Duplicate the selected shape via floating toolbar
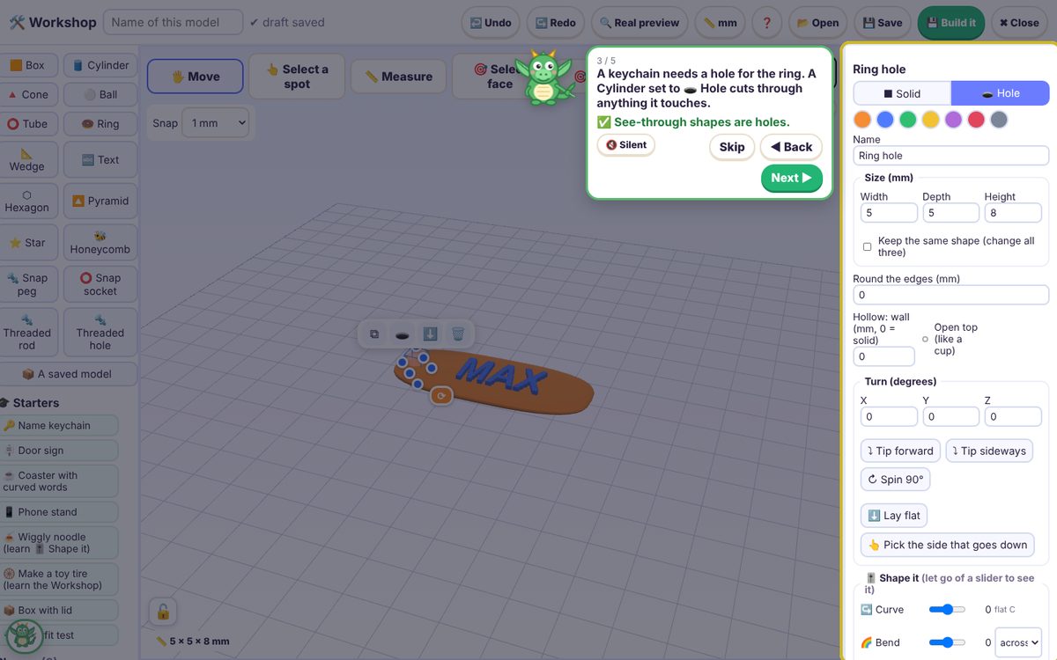1057x660 pixels. coord(374,334)
